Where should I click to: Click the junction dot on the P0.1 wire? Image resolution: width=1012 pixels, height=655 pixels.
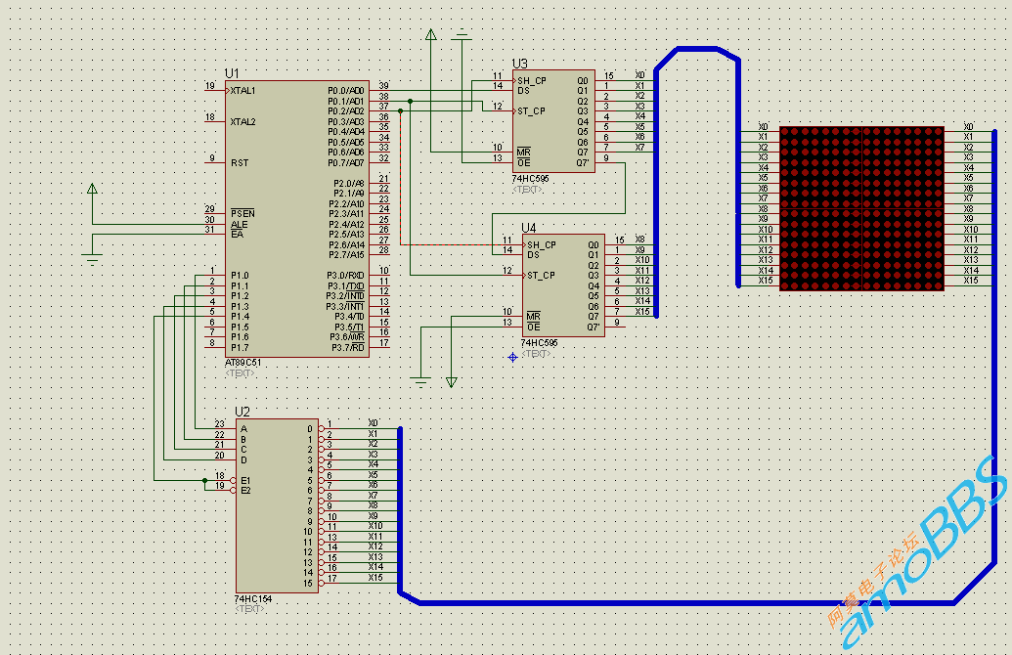click(411, 102)
